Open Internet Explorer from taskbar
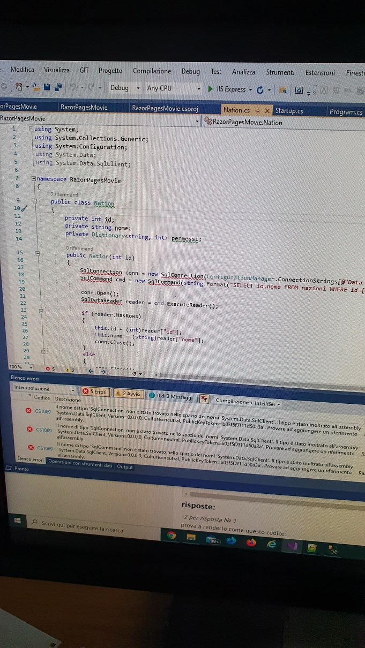Image resolution: width=365 pixels, height=648 pixels. pyautogui.click(x=272, y=544)
